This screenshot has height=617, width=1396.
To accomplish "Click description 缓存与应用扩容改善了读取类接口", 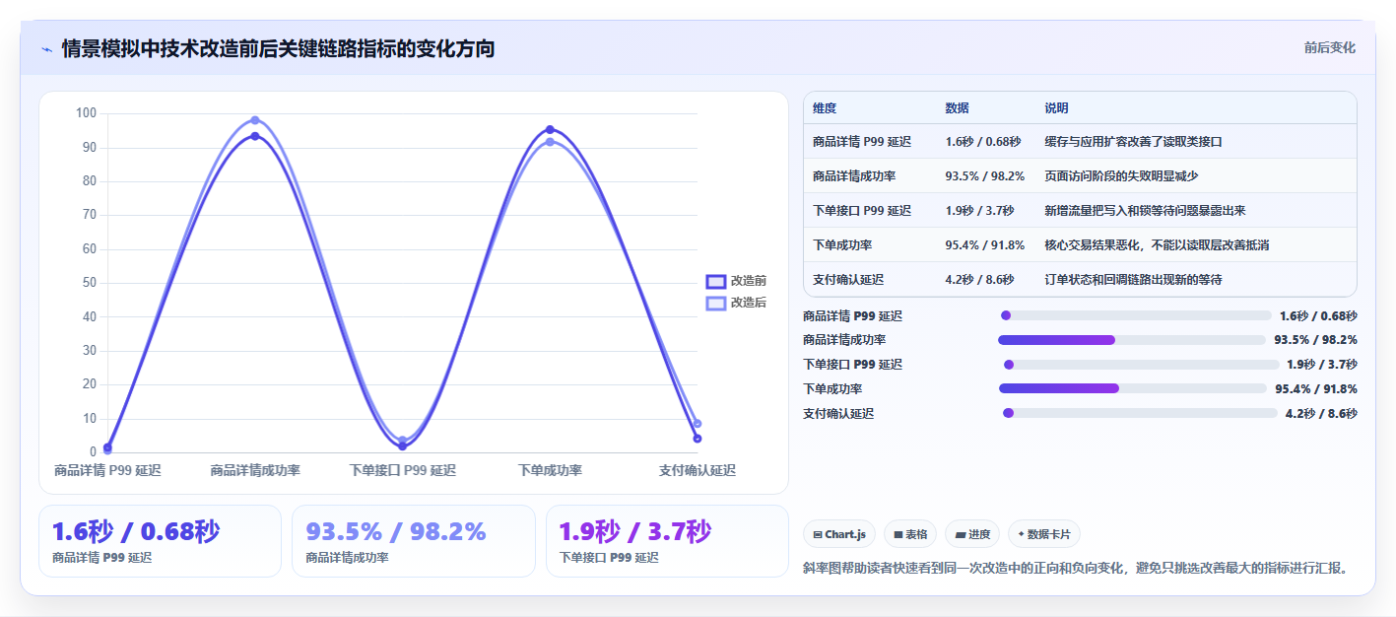I will click(1133, 142).
